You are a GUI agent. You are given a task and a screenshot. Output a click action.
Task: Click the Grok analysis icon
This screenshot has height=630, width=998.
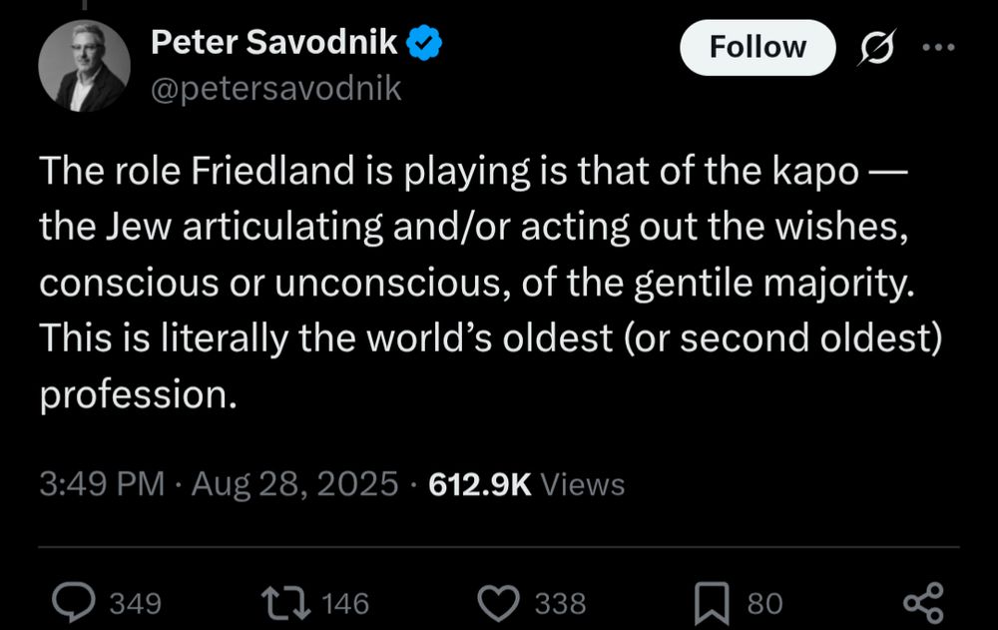pyautogui.click(x=878, y=46)
